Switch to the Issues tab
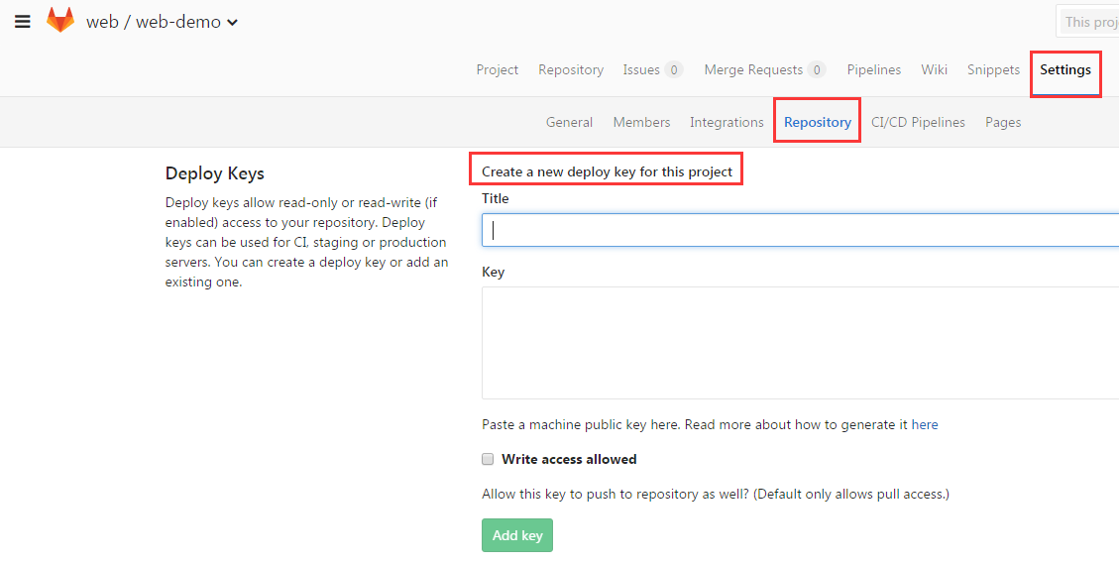 pyautogui.click(x=652, y=70)
